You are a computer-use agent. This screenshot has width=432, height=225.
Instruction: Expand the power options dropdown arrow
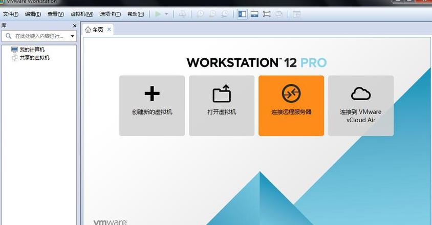(166, 14)
